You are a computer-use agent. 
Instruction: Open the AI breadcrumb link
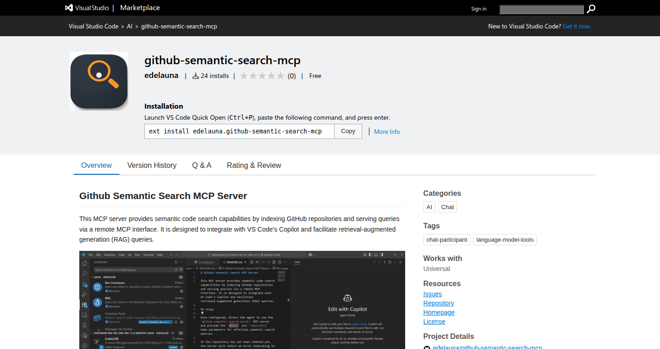(130, 27)
